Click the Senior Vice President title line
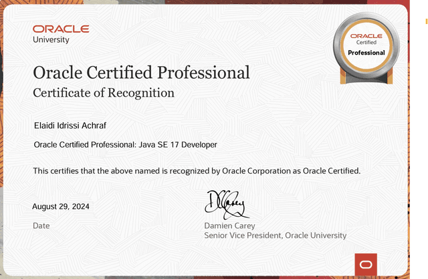 (x=275, y=236)
